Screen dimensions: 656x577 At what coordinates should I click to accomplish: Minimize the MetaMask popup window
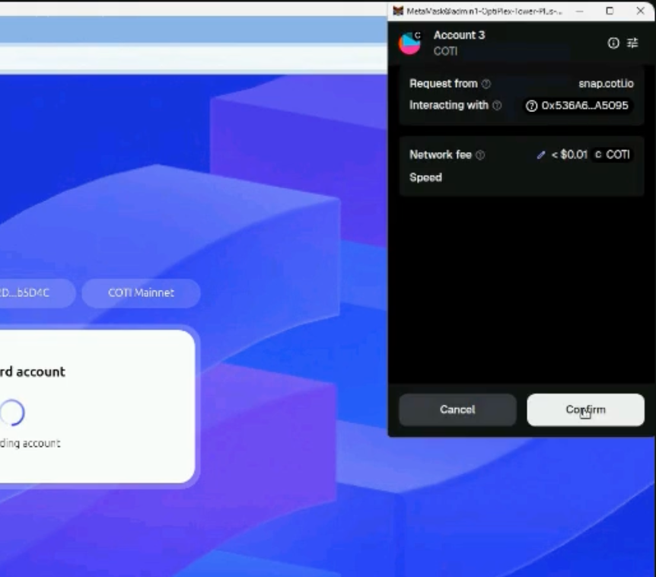[580, 11]
